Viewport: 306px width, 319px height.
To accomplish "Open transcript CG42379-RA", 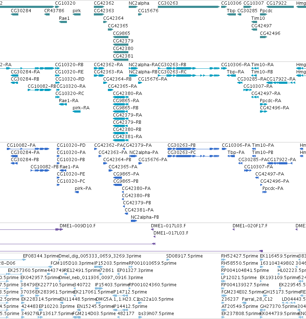I will click(x=127, y=115).
